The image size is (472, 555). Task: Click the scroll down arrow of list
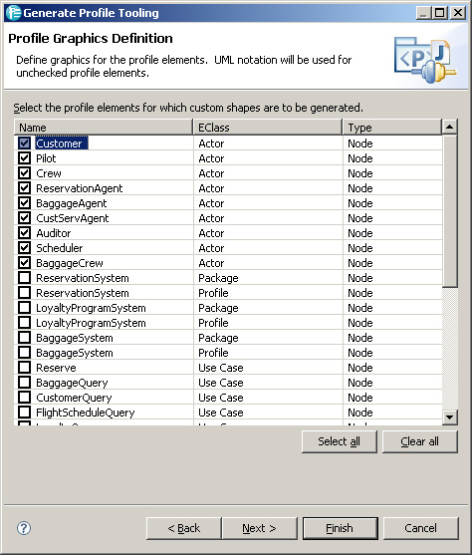(450, 416)
